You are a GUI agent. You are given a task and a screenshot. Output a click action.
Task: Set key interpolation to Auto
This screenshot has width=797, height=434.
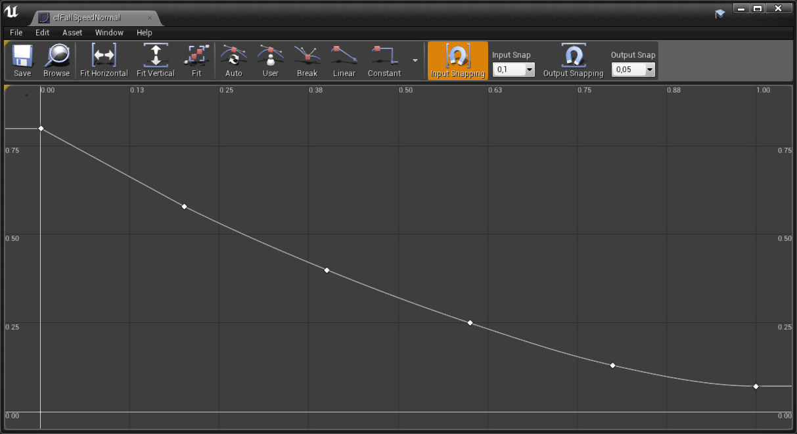click(233, 61)
